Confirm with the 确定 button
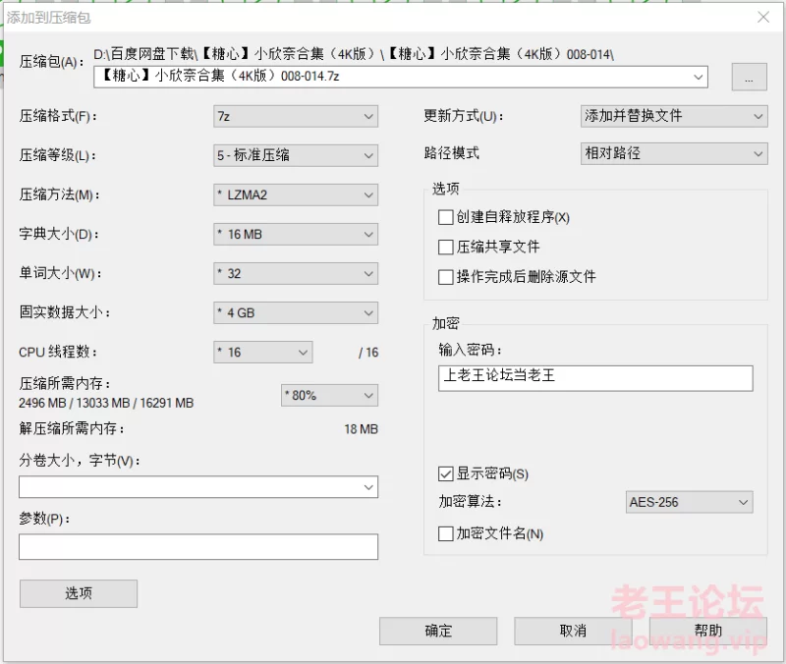 (x=438, y=631)
